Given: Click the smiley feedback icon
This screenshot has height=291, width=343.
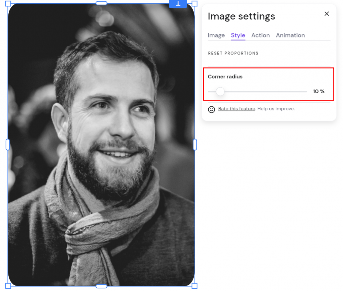Looking at the screenshot, I should click(x=211, y=109).
